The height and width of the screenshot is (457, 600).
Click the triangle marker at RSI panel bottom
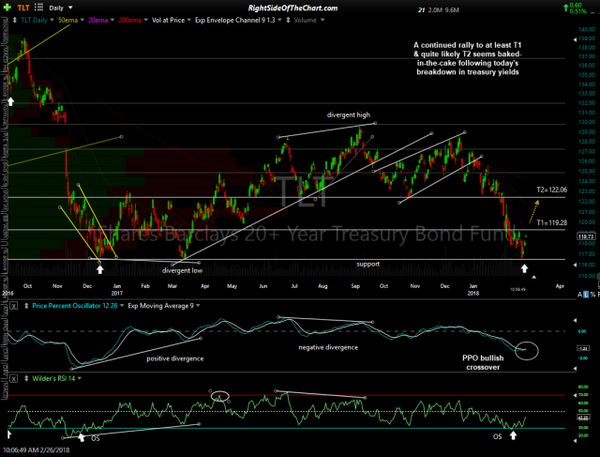pyautogui.click(x=575, y=441)
